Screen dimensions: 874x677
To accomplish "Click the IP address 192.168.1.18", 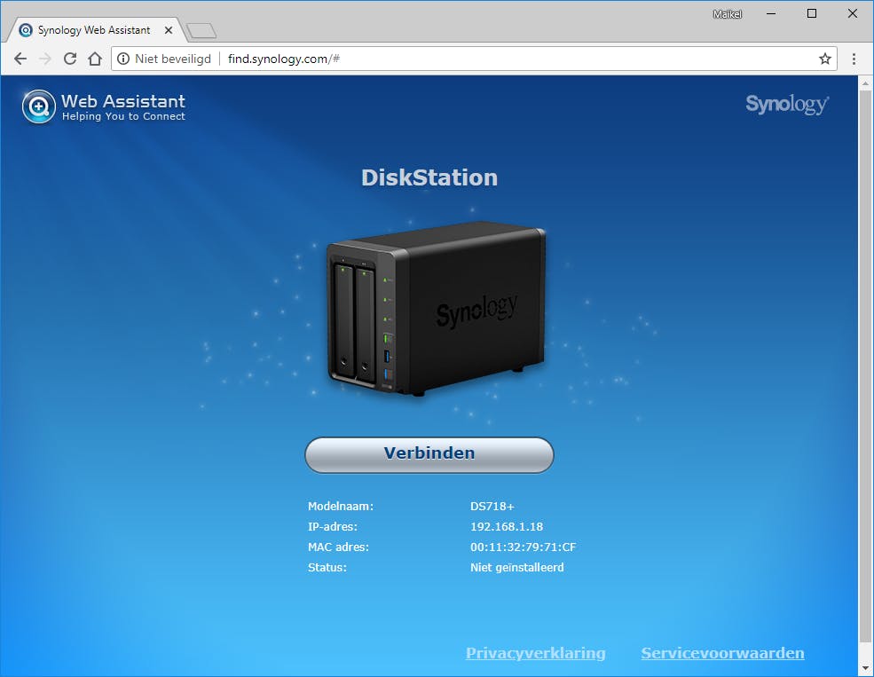I will point(507,526).
